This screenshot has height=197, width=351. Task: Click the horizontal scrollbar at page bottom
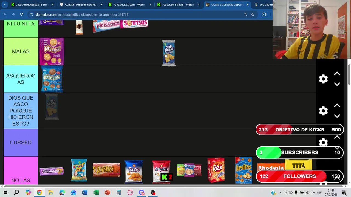coord(173,186)
